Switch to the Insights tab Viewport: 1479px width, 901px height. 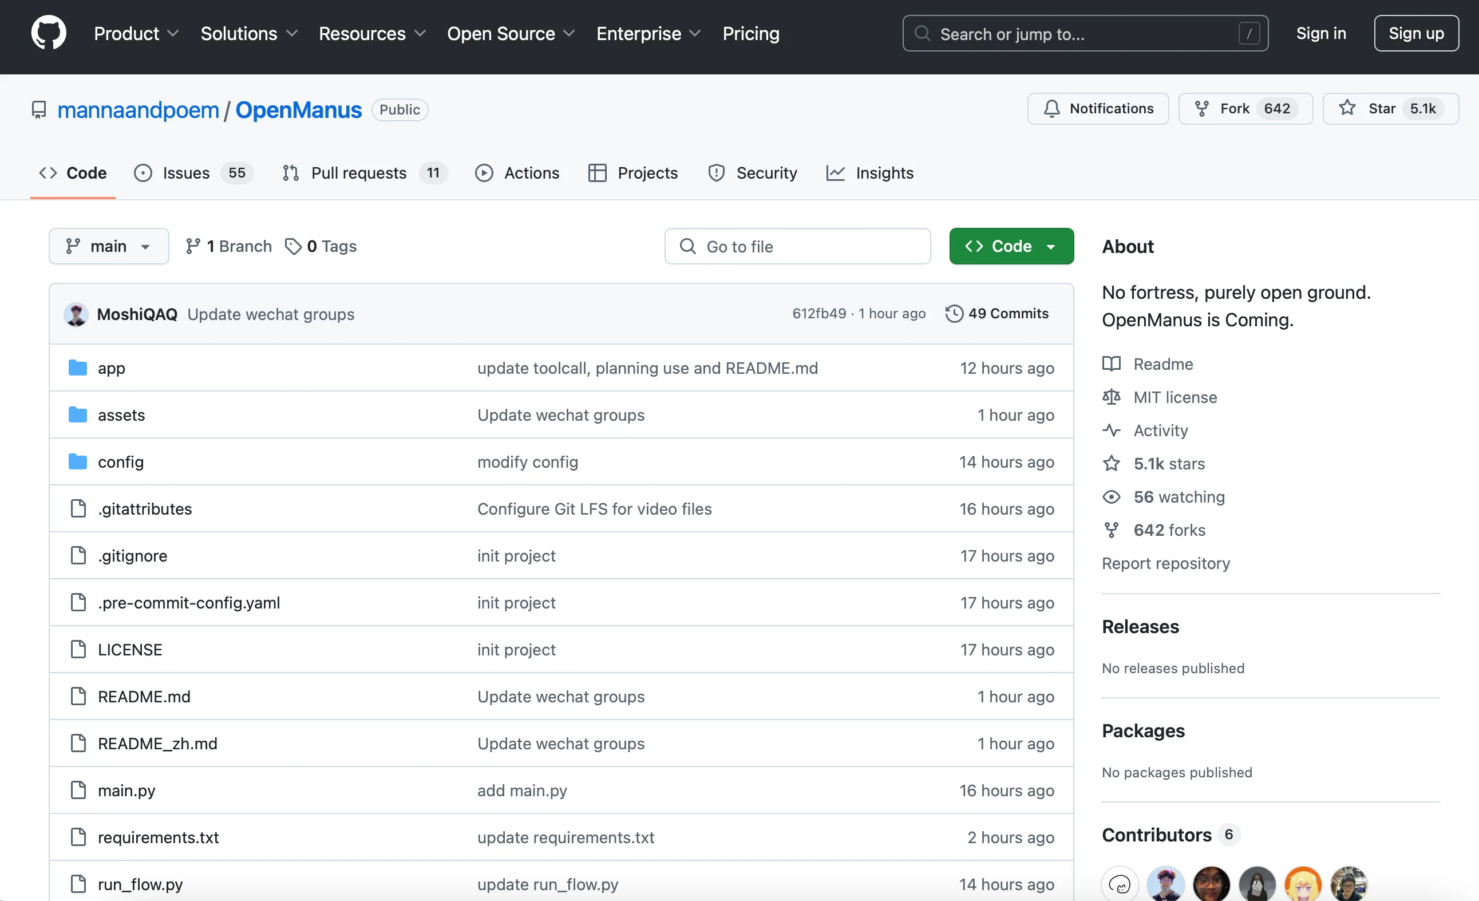tap(870, 173)
